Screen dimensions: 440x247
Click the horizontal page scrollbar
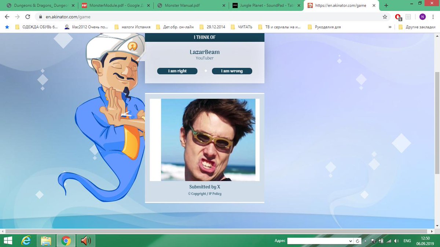point(216,231)
